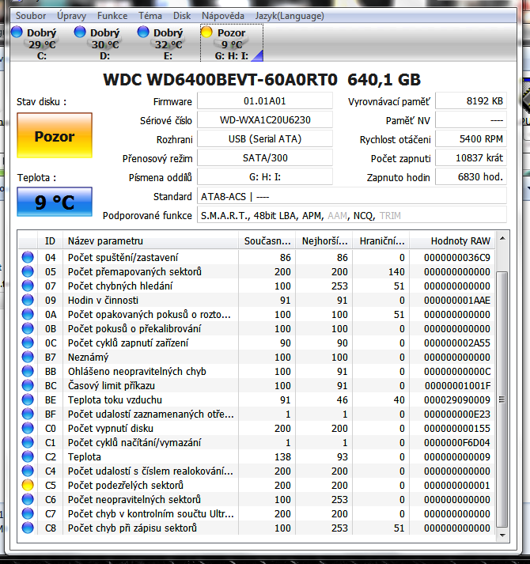The image size is (530, 564).
Task: Click the buffer size field 8192 KB
Action: [471, 101]
